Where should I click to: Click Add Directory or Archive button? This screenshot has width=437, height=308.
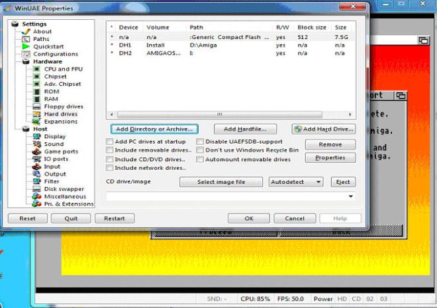click(x=154, y=129)
